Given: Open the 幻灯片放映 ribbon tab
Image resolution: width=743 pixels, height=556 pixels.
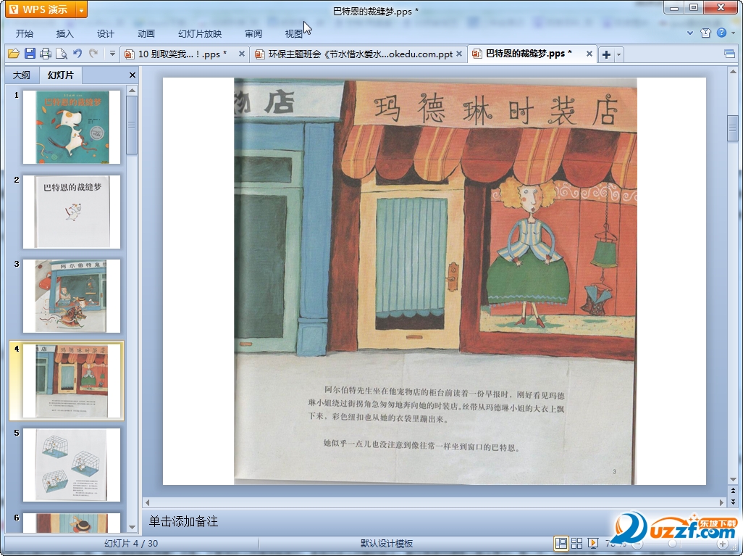Looking at the screenshot, I should pos(199,33).
